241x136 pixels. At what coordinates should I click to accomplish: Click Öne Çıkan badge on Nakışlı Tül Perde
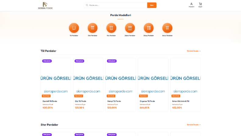click(112, 61)
